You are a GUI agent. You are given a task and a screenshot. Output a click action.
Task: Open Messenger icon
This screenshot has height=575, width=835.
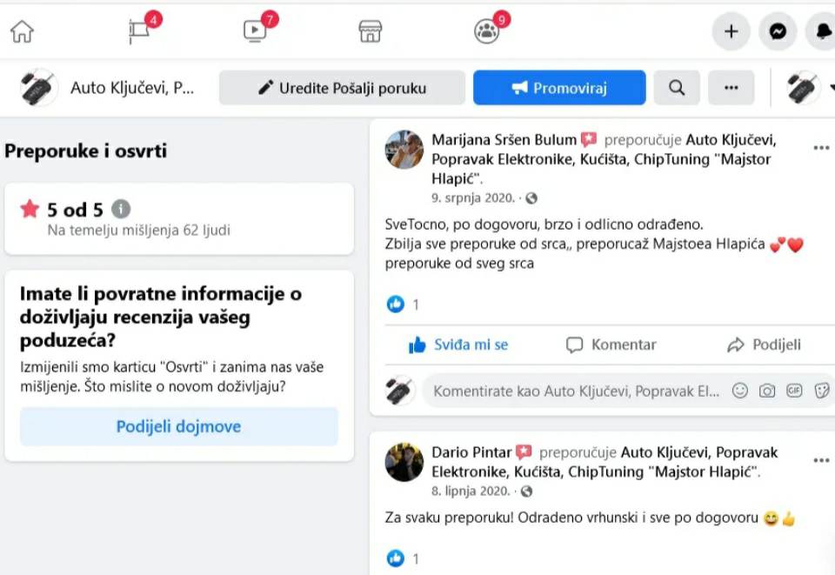point(778,31)
